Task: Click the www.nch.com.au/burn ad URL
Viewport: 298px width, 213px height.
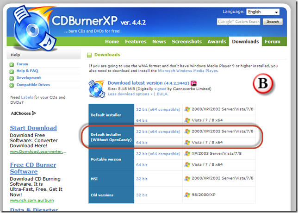Action: pos(32,200)
